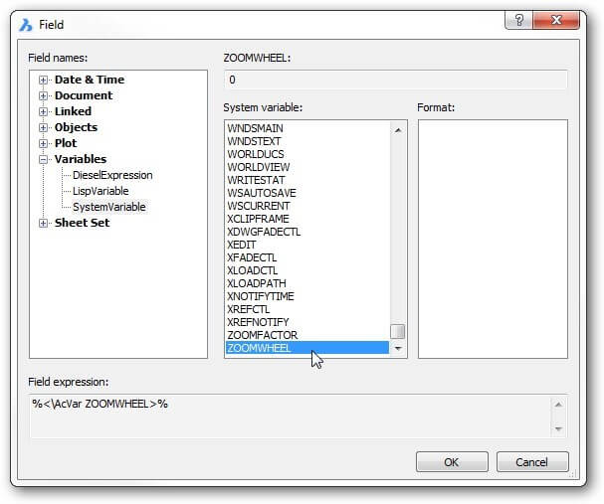The height and width of the screenshot is (504, 604).
Task: Select Objects field category
Action: click(76, 127)
